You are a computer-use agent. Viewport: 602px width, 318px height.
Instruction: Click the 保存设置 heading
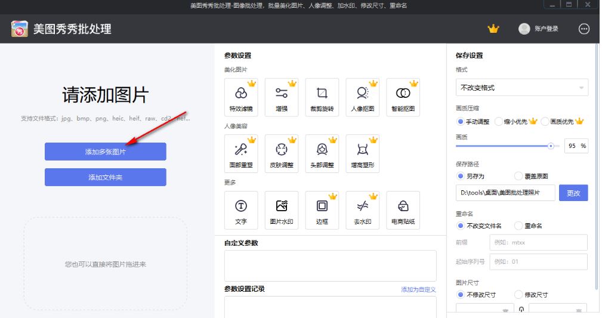point(469,55)
